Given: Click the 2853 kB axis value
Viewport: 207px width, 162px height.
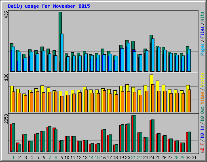Looking at the screenshot, I should pos(6,119).
